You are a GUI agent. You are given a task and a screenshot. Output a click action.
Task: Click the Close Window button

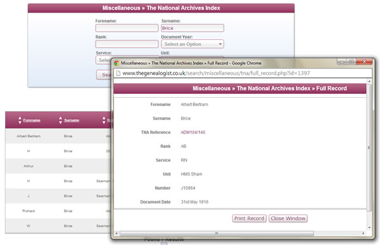point(288,218)
